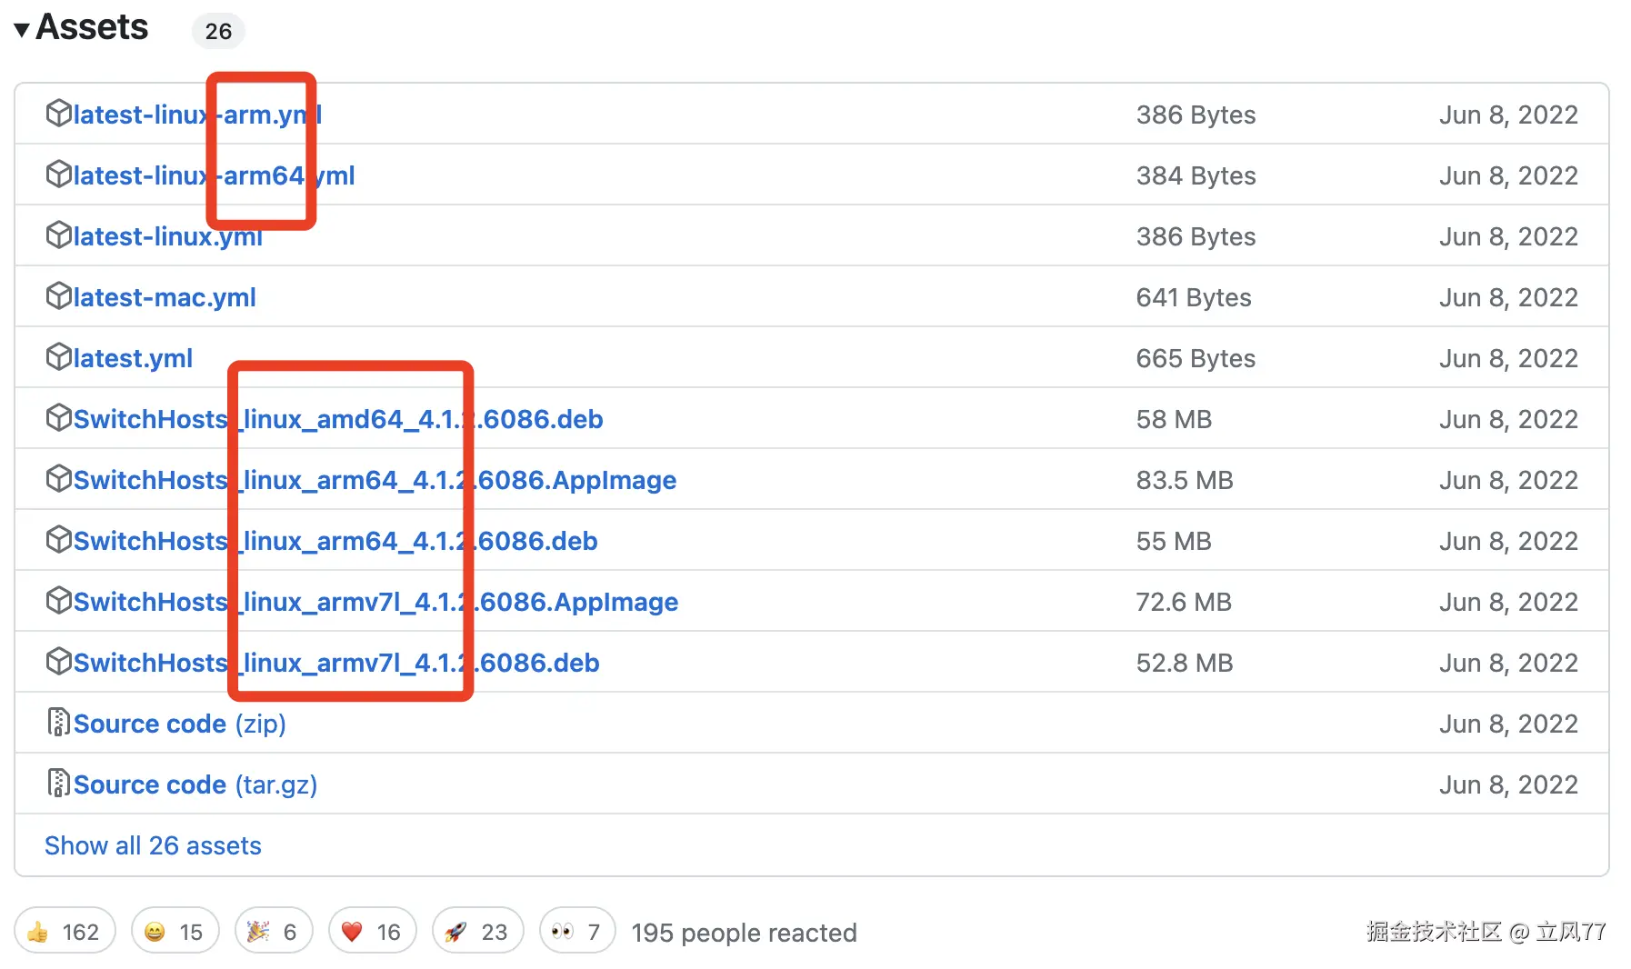React with the rocket emoji (23)
The image size is (1631, 969).
478,931
